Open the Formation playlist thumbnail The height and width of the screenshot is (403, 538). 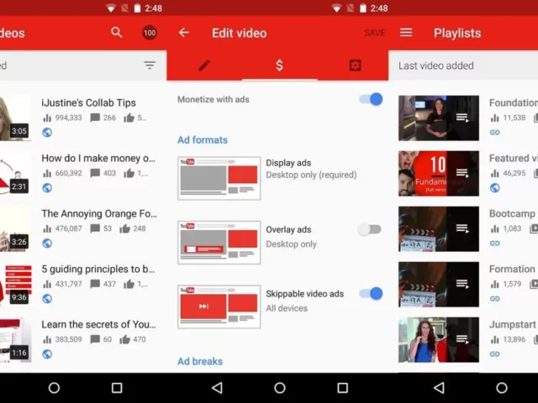[x=439, y=285]
